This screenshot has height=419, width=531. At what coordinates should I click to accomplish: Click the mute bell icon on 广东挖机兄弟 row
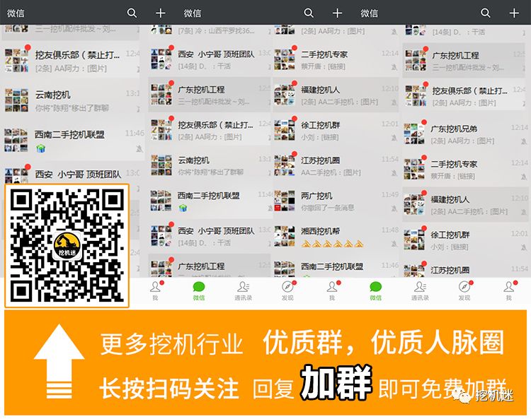tap(523, 141)
